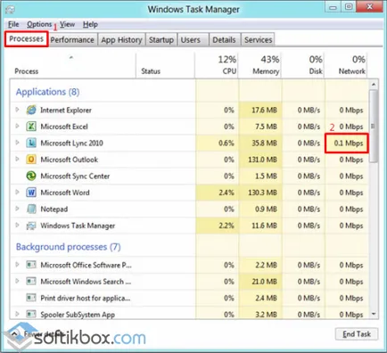Sort by the Status column header
Viewport: 387px width, 353px height.
coord(165,66)
